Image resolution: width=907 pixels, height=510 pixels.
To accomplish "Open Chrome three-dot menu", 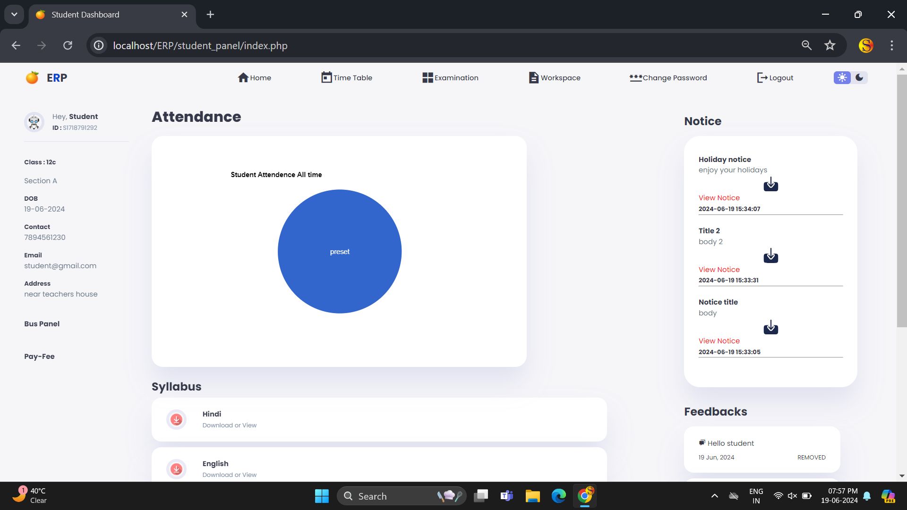I will click(891, 45).
